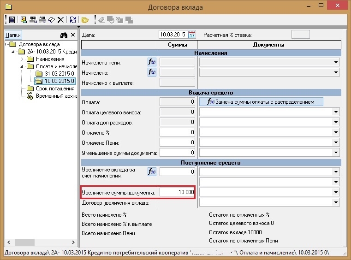Click the Уменьшение суммы документа amount field

coord(177,153)
